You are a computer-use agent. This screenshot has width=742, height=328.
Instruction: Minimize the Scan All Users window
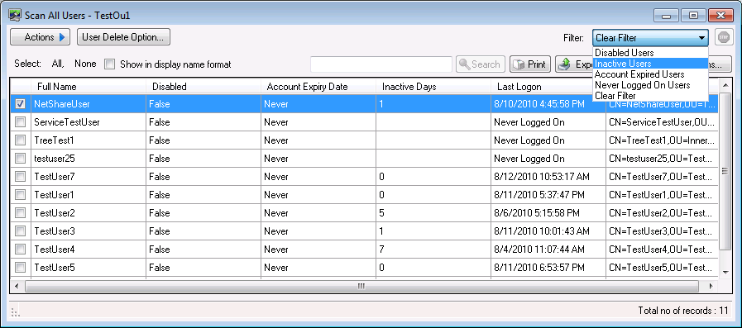pos(667,16)
